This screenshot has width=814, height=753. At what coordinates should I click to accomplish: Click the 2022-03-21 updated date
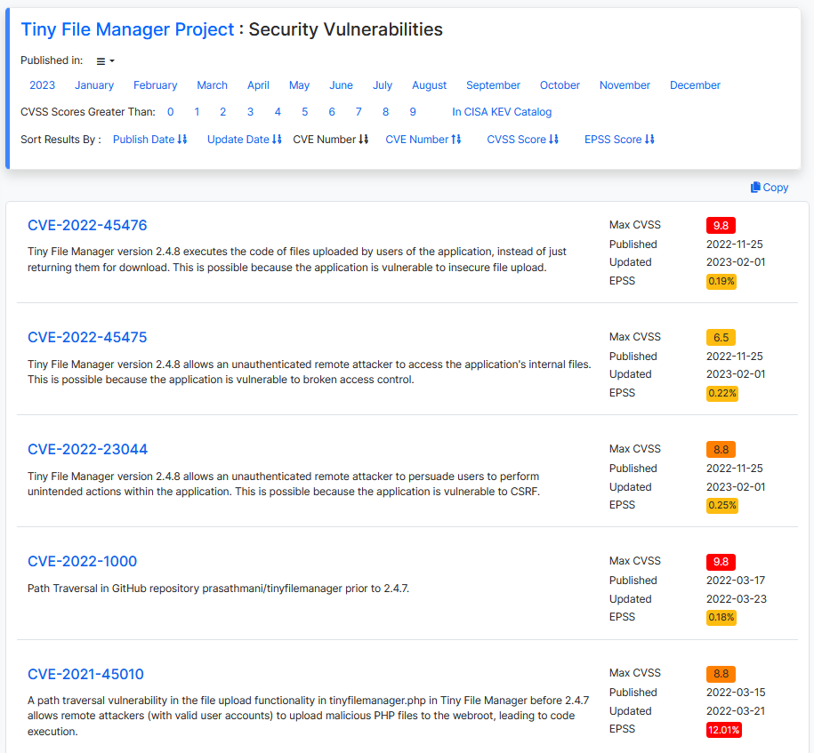pos(736,711)
